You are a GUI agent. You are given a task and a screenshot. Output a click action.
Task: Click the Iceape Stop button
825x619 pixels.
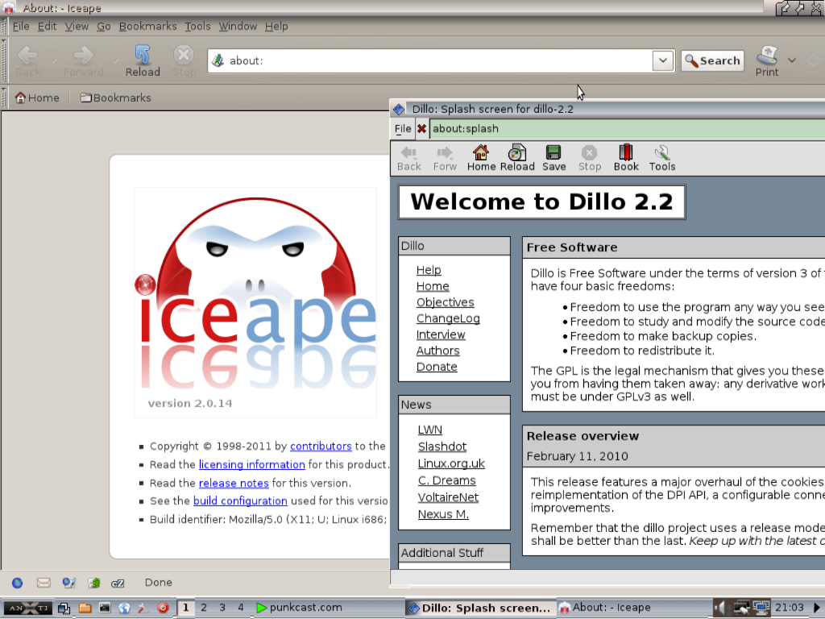(184, 61)
